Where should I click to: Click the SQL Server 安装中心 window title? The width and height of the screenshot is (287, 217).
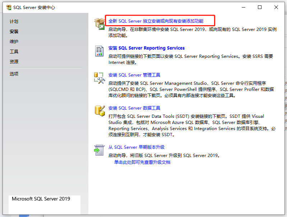[x=34, y=8]
